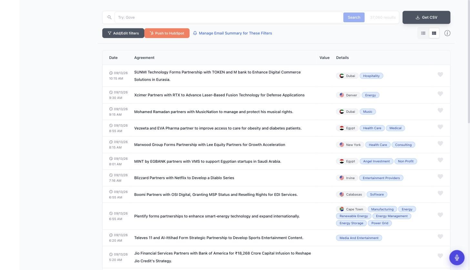470x270 pixels.
Task: Push results to HubSpot
Action: point(167,33)
